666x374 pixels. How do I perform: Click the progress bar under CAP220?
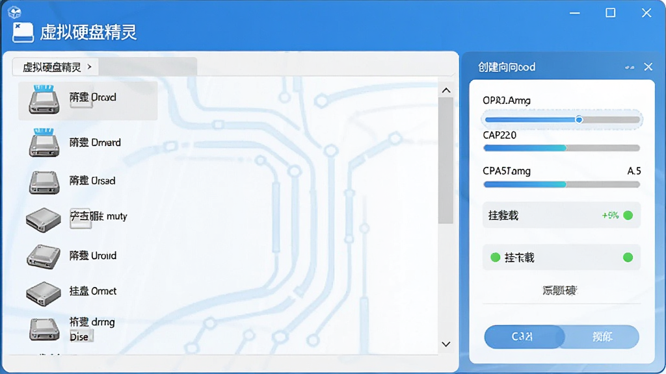point(561,148)
